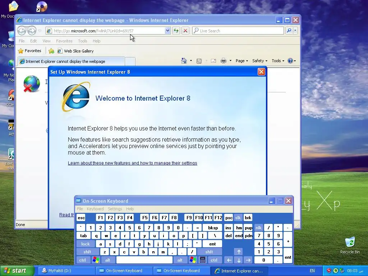Screen dimensions: 368x276
Task: Click the Add to Favorites Bar icon
Action: (x=51, y=51)
